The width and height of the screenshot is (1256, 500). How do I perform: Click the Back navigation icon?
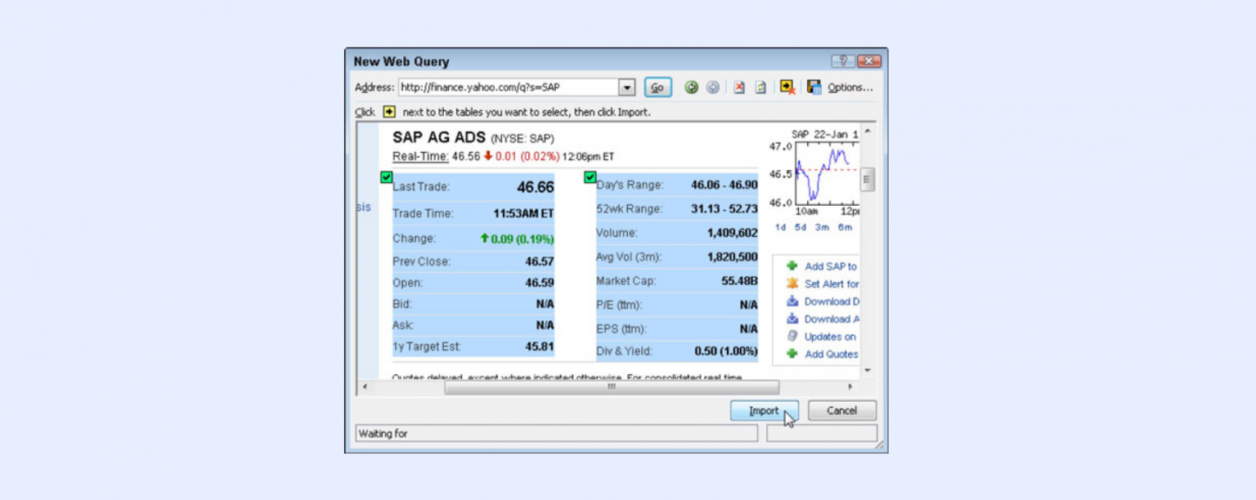[692, 87]
